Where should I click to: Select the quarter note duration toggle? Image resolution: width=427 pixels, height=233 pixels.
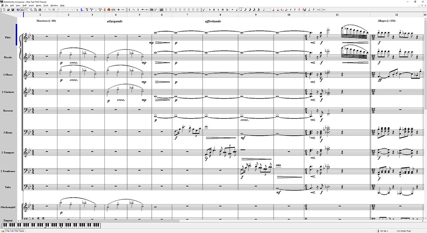(x=241, y=10)
